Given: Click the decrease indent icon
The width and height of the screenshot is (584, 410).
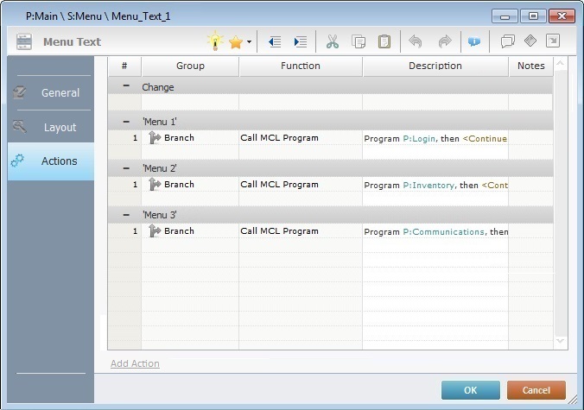Looking at the screenshot, I should [275, 41].
